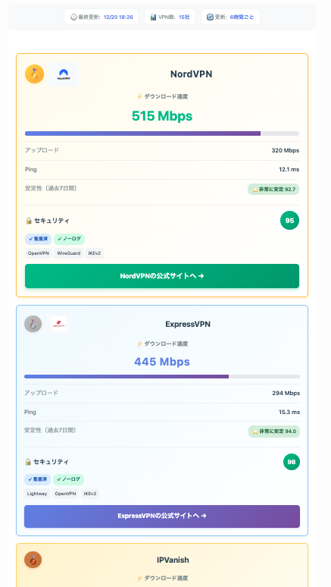This screenshot has width=331, height=587.
Task: Click the bar chart icon beside VPN数
Action: click(x=153, y=17)
